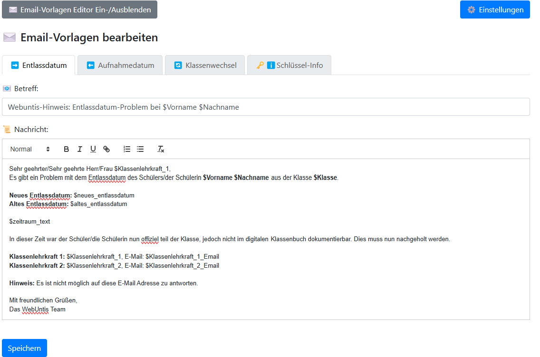Image resolution: width=540 pixels, height=357 pixels.
Task: Click the '$zeitraum_text' placeholder line
Action: tap(29, 222)
